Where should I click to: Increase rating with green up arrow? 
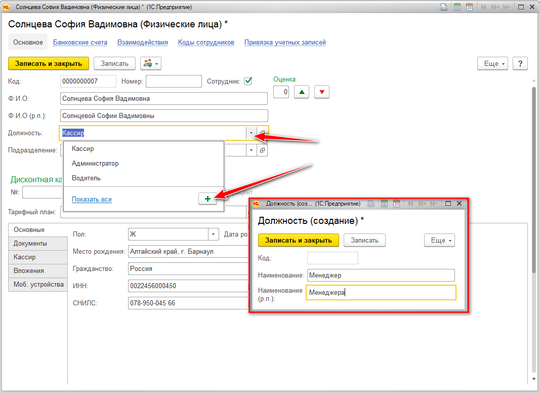[x=302, y=92]
